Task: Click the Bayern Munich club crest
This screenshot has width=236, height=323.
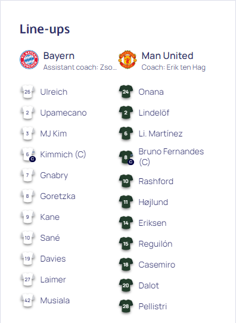Action: click(x=29, y=60)
